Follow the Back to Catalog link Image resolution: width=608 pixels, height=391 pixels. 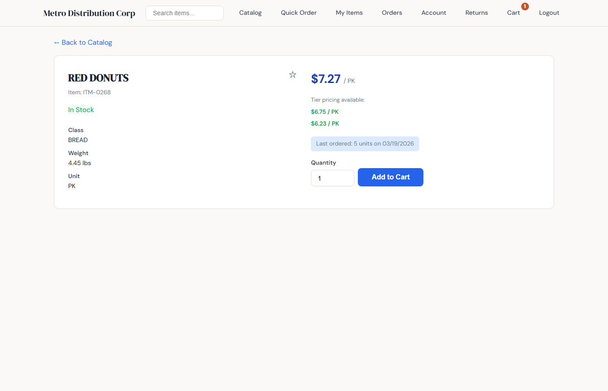pyautogui.click(x=83, y=42)
